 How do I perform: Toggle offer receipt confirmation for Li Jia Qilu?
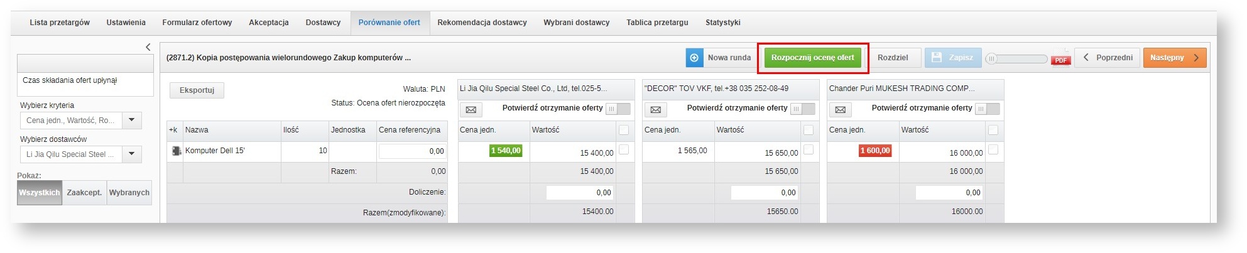618,109
